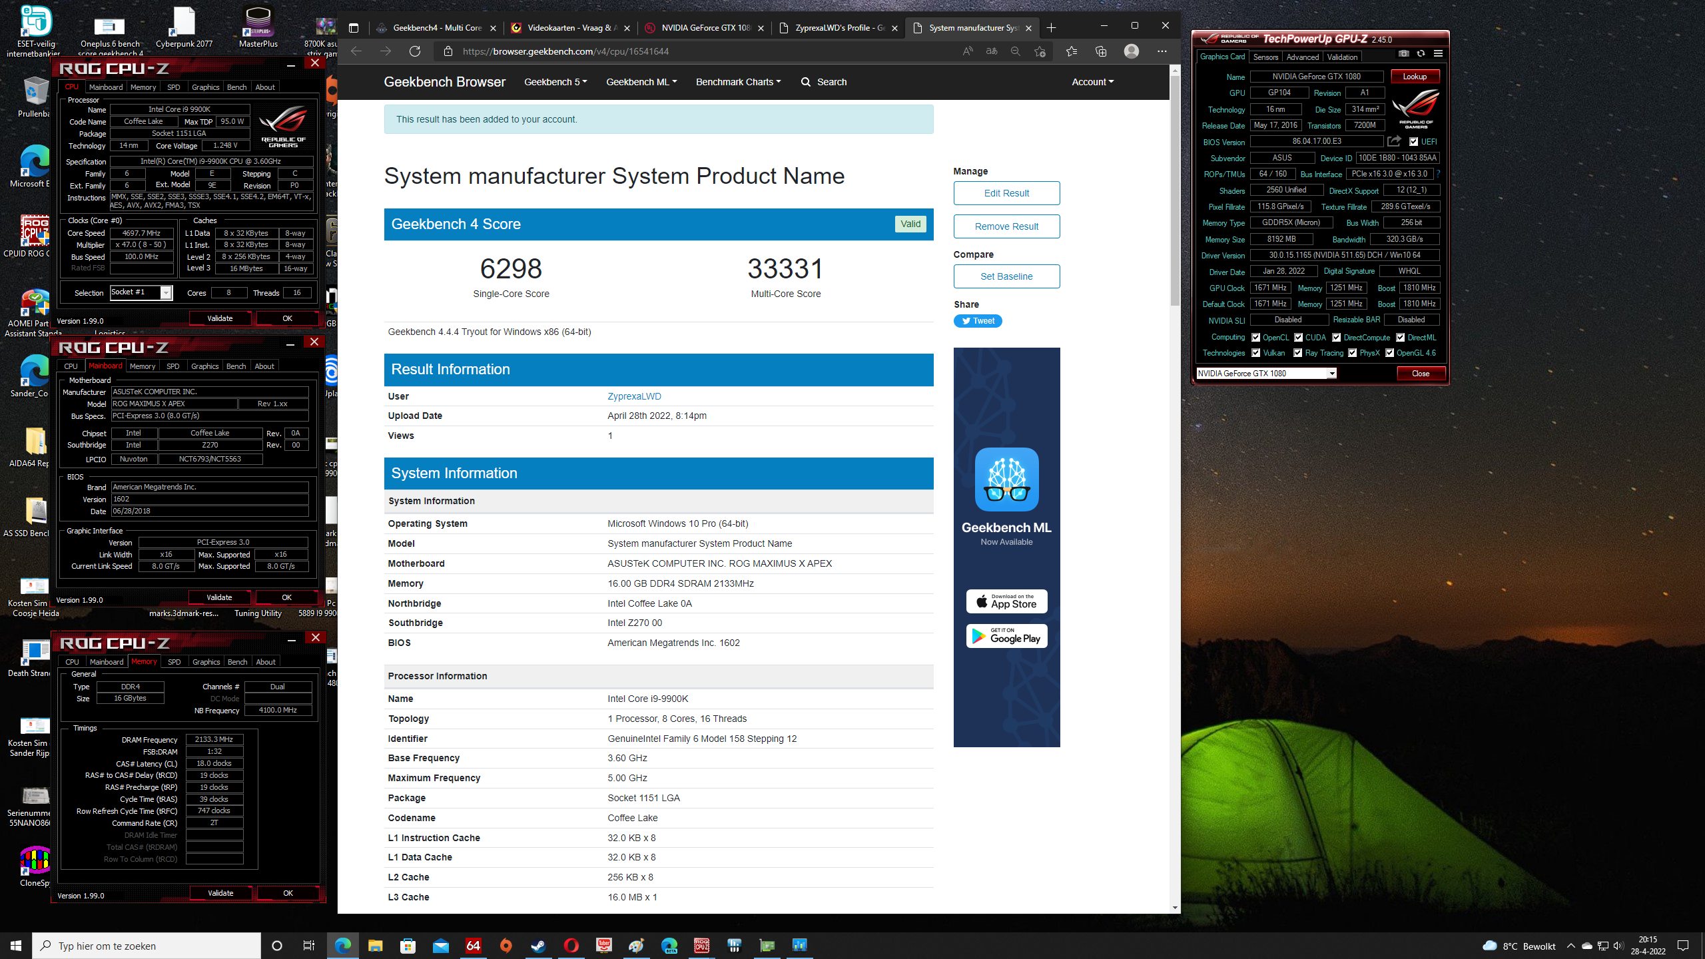Open Socket #1 selection dropdown in CPU-Z

[x=166, y=293]
